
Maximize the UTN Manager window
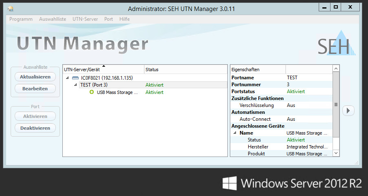336,7
